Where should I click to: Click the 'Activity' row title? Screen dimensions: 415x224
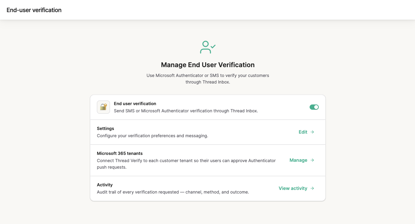[x=105, y=185]
